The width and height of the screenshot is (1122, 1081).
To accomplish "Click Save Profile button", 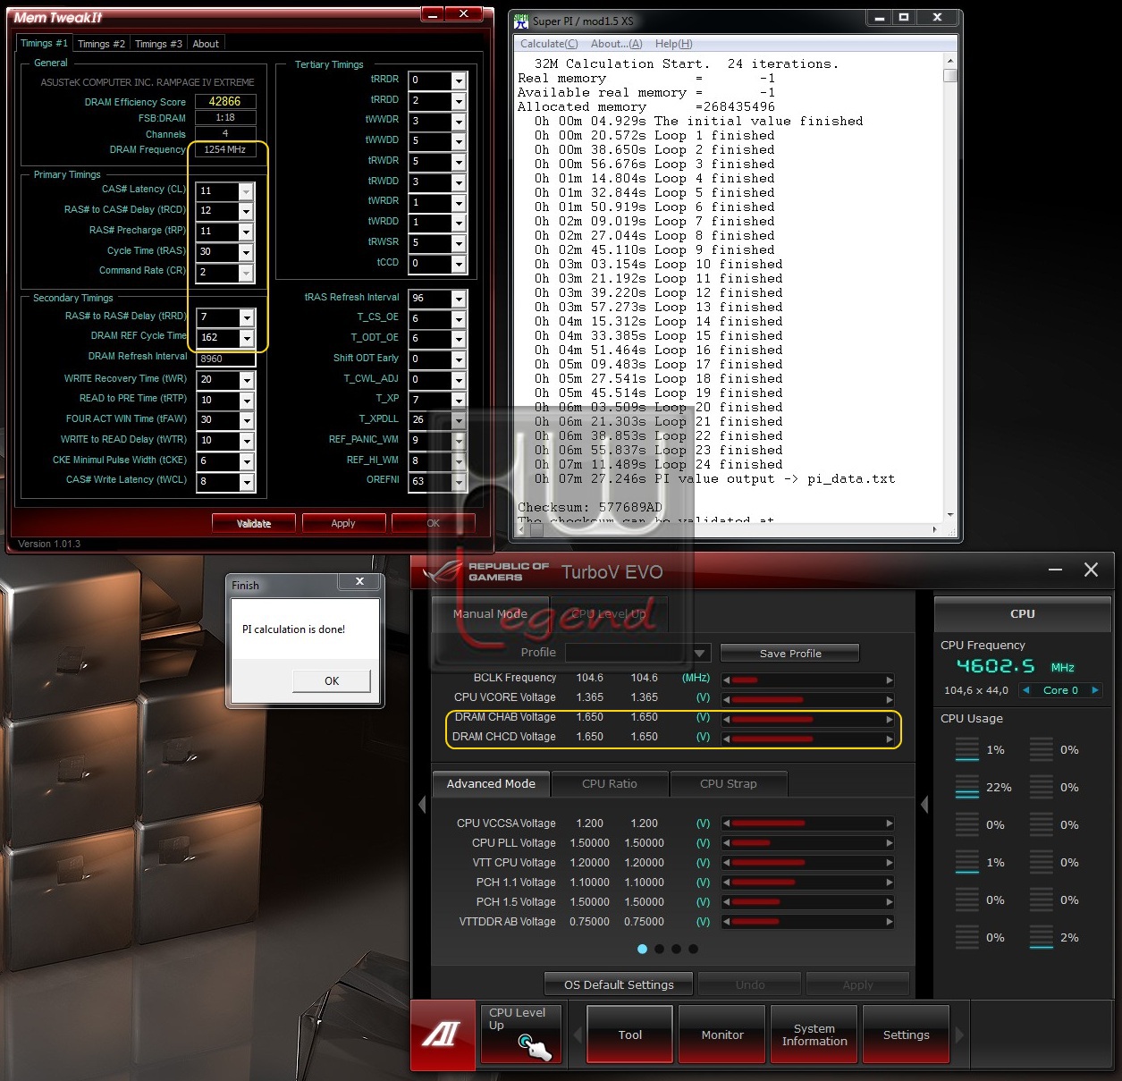I will pyautogui.click(x=790, y=654).
